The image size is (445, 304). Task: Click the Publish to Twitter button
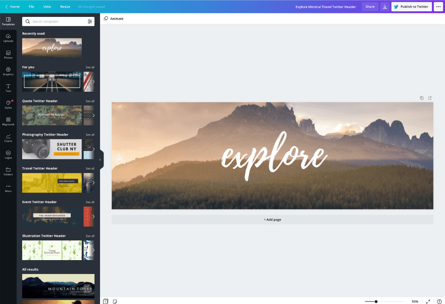(411, 7)
